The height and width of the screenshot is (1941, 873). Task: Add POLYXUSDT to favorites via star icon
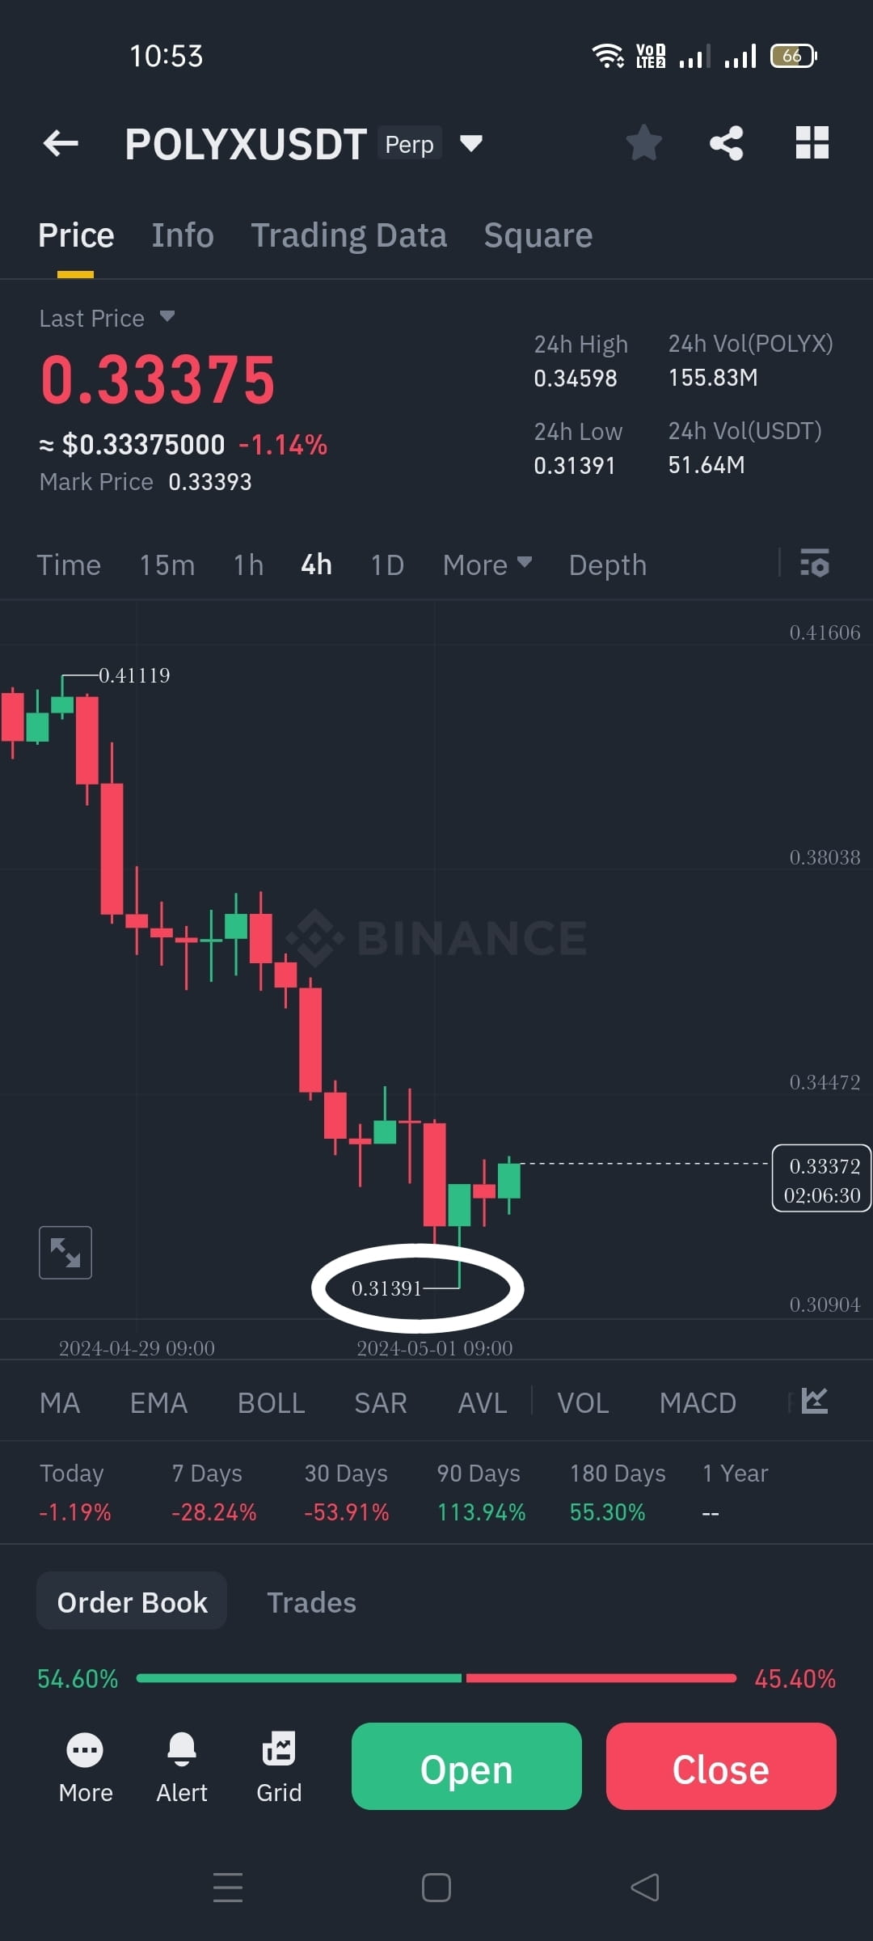coord(643,142)
